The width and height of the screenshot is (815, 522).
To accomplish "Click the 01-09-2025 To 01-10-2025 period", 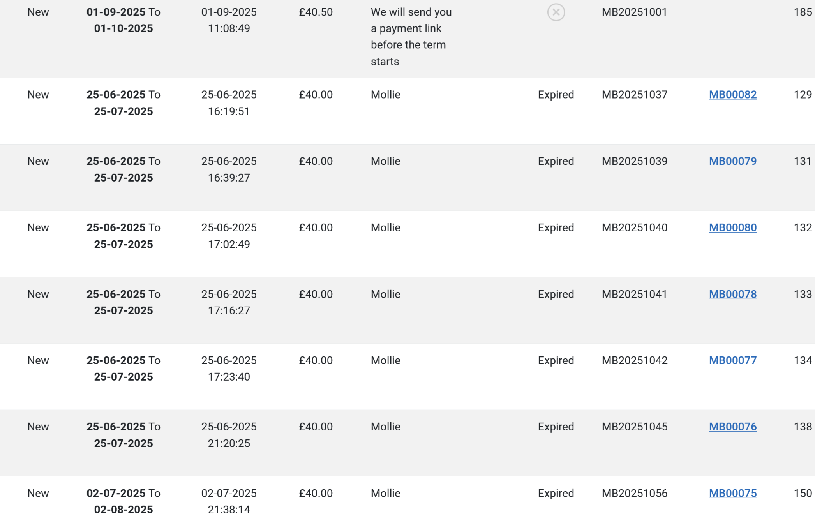I will coord(123,20).
